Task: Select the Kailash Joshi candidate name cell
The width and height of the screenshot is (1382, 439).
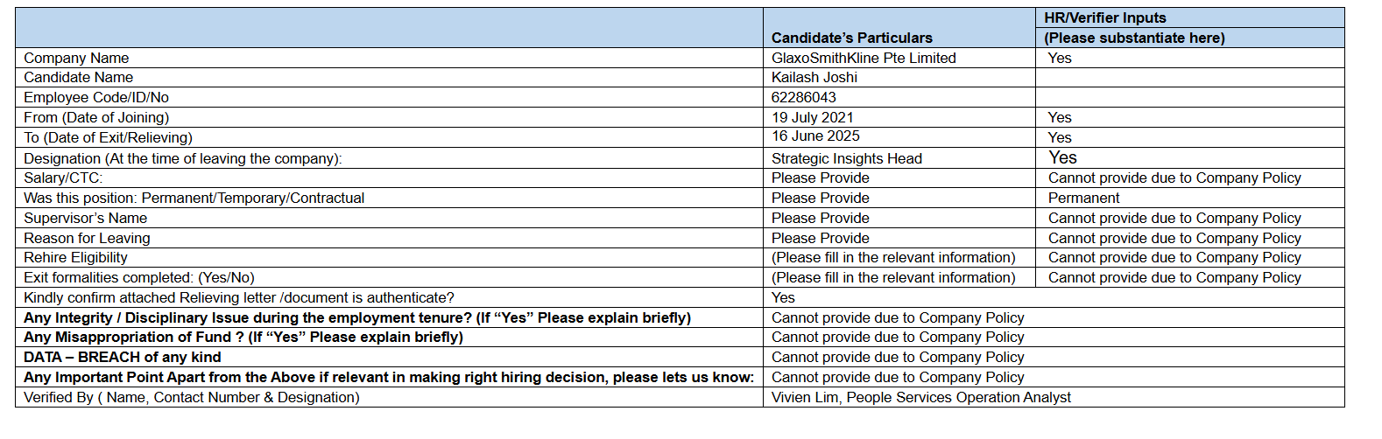Action: pyautogui.click(x=814, y=77)
